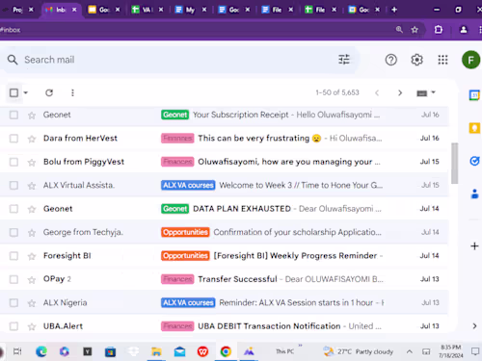Open the Tasks side panel icon

(x=474, y=161)
